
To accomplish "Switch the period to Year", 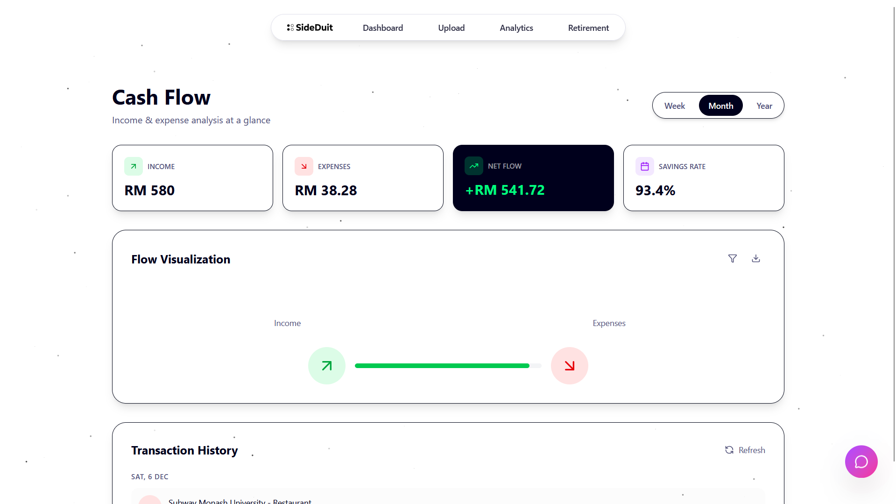I will click(764, 106).
